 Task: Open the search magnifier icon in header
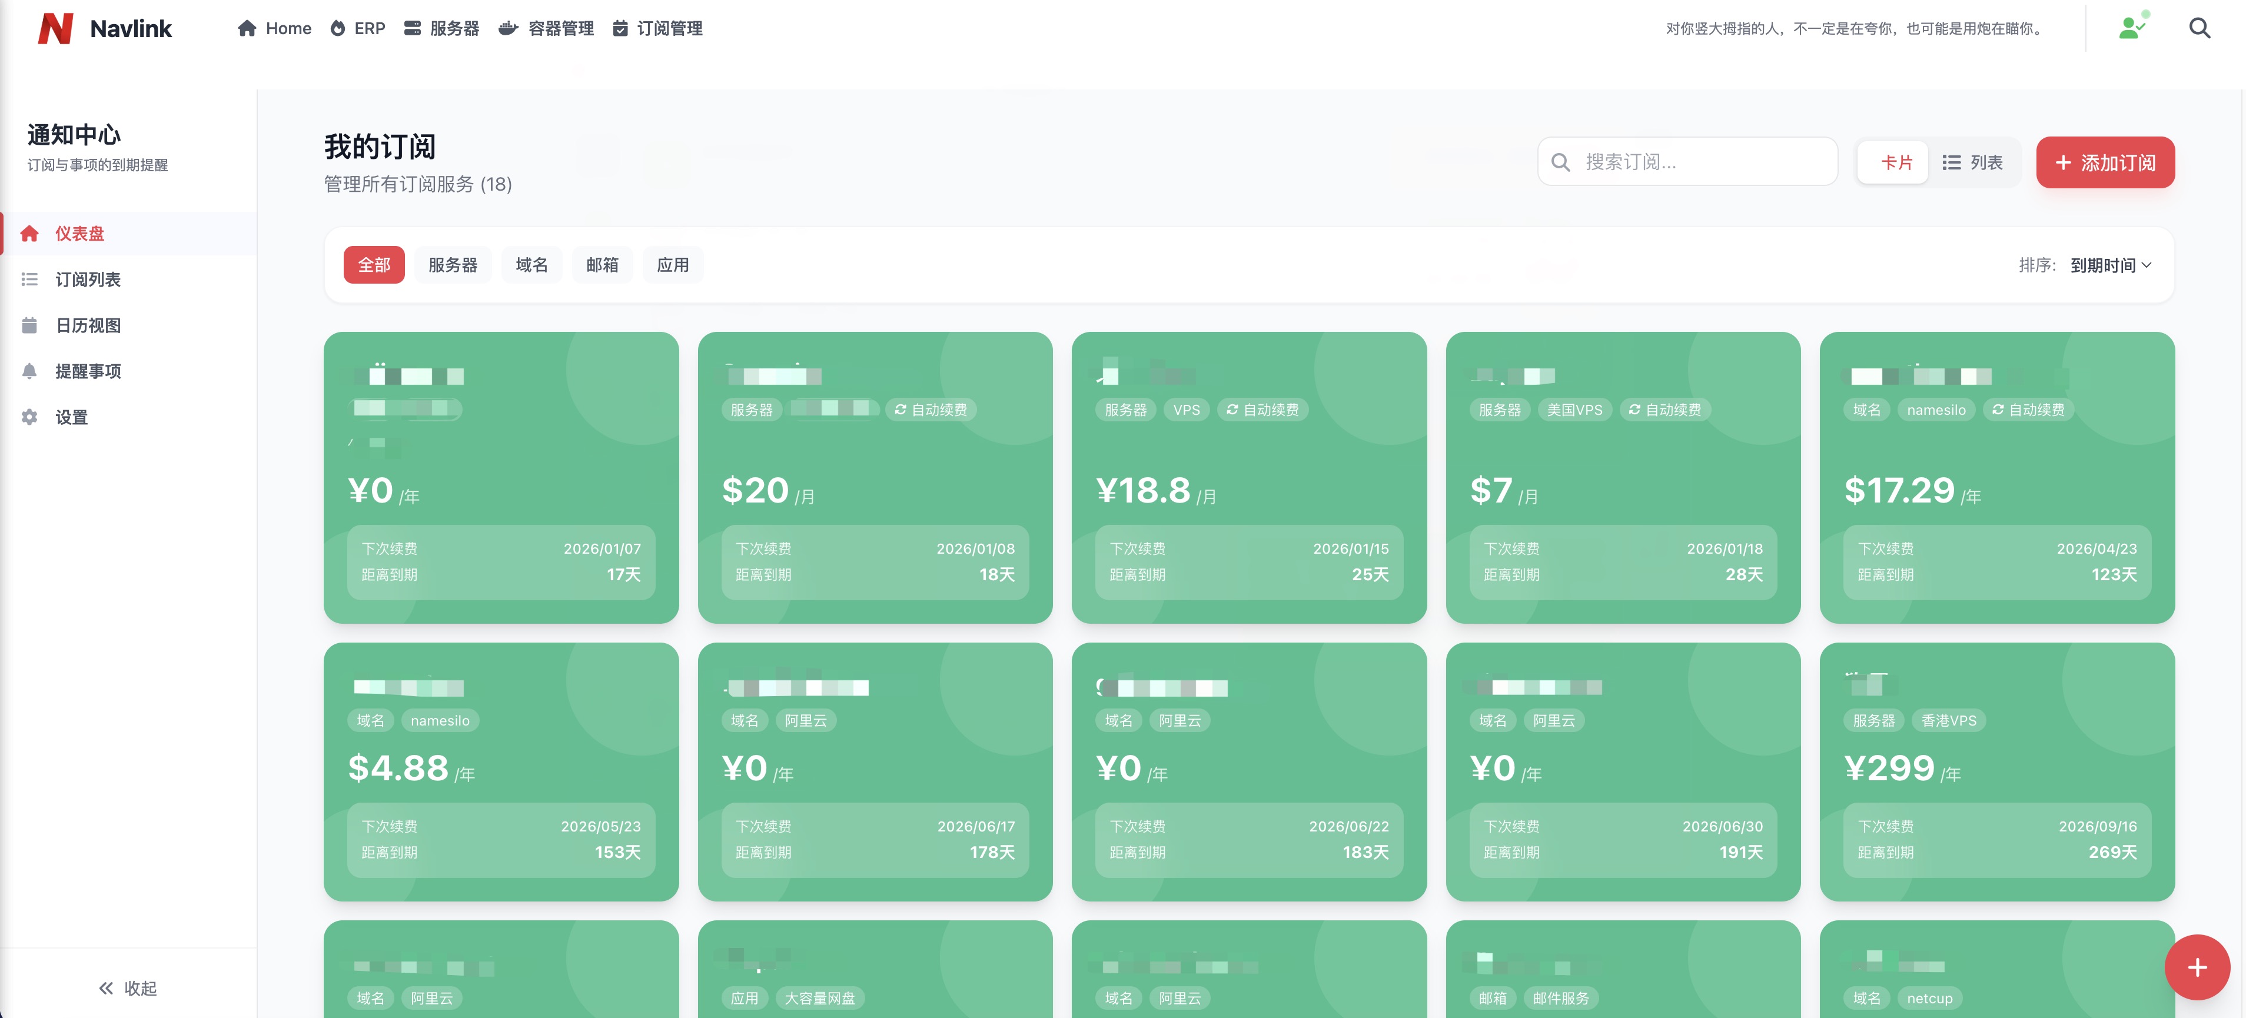[2199, 29]
